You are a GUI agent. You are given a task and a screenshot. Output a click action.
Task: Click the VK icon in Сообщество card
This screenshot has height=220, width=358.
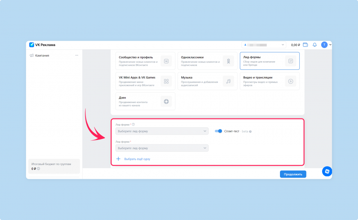[166, 61]
